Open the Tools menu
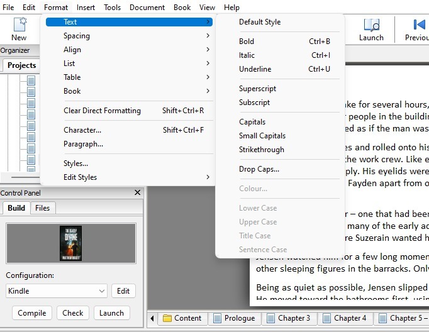The image size is (429, 332). [x=112, y=8]
